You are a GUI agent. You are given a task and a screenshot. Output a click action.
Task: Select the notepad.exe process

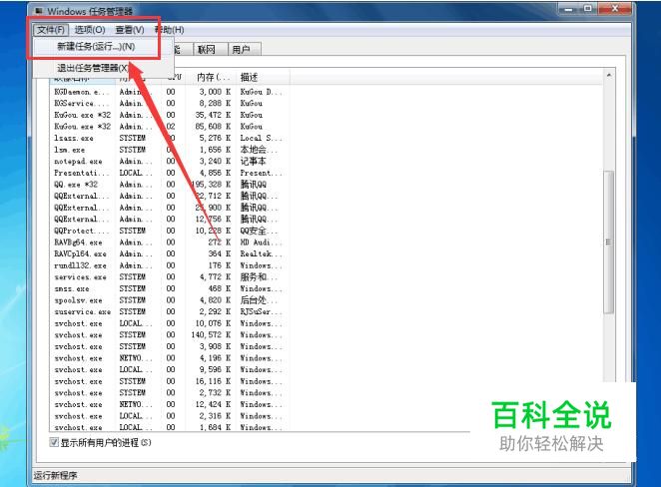coord(169,162)
